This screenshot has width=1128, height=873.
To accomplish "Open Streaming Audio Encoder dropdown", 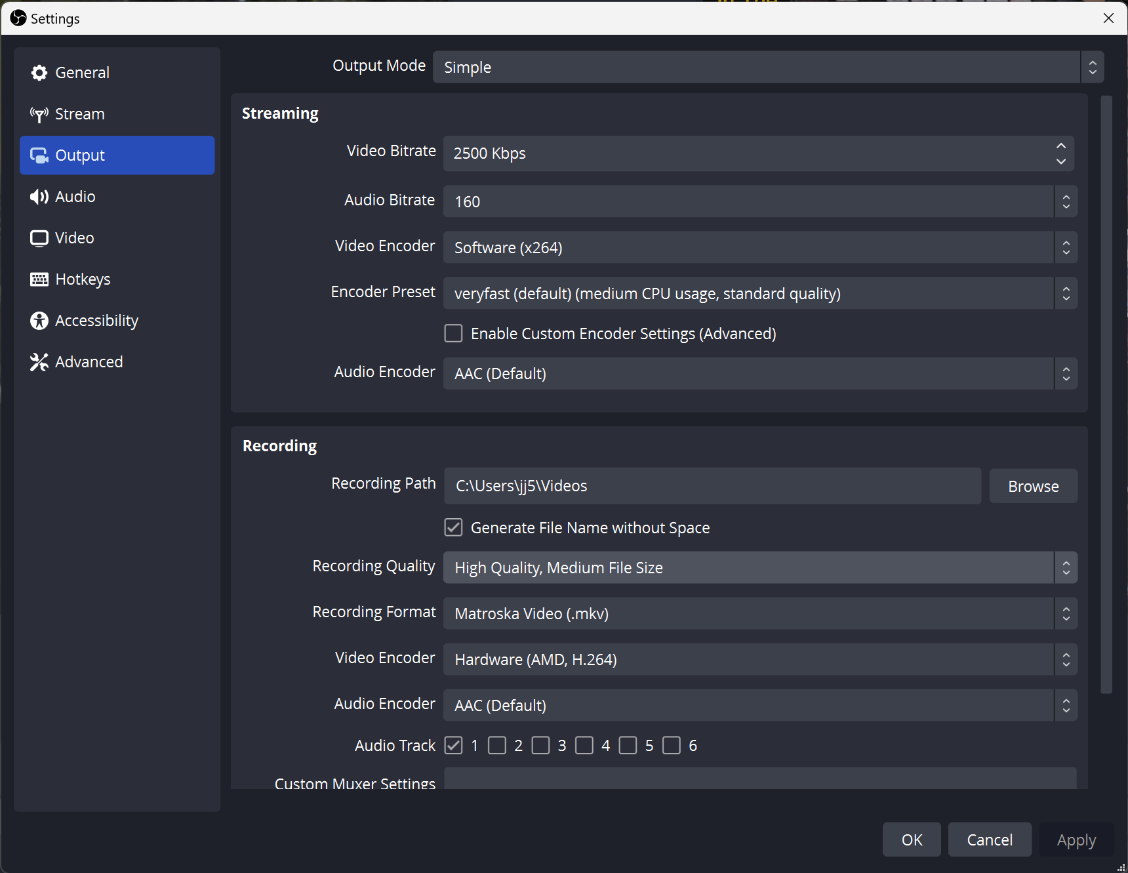I will coord(760,373).
